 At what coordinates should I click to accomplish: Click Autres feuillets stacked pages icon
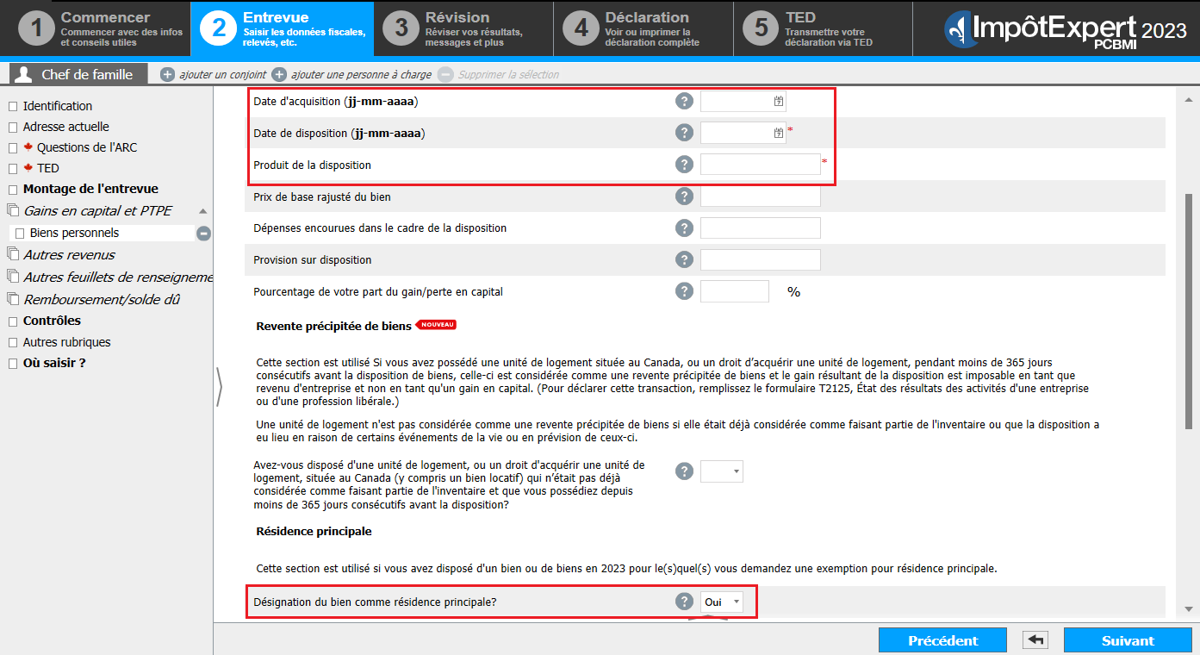click(x=12, y=277)
